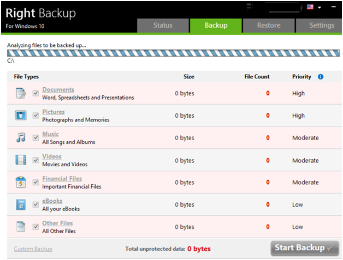343x260 pixels.
Task: Switch to the Status tab
Action: 163,26
